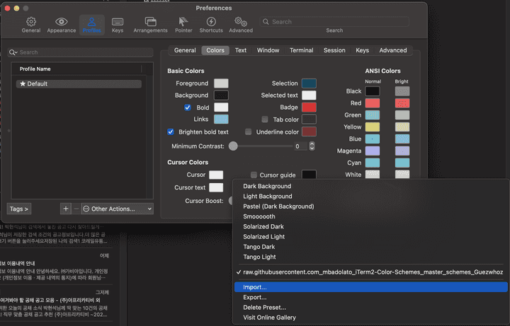Image resolution: width=510 pixels, height=326 pixels.
Task: Switch to the Session profile tab
Action: coord(334,50)
